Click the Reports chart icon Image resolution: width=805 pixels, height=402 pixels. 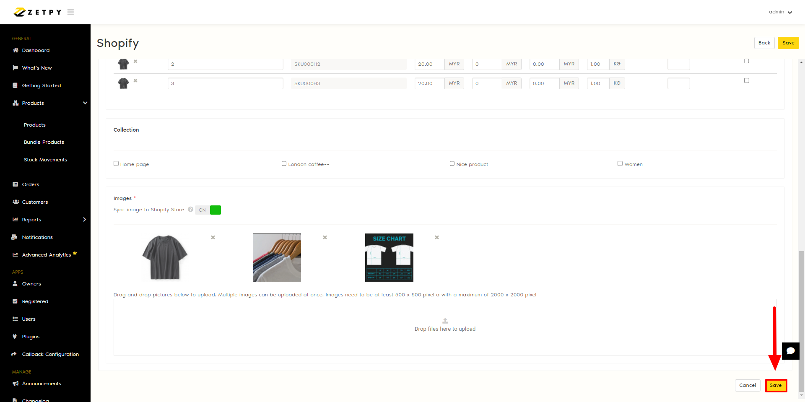click(x=16, y=220)
